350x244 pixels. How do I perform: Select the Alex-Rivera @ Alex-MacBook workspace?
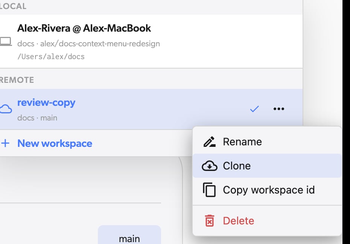151,41
